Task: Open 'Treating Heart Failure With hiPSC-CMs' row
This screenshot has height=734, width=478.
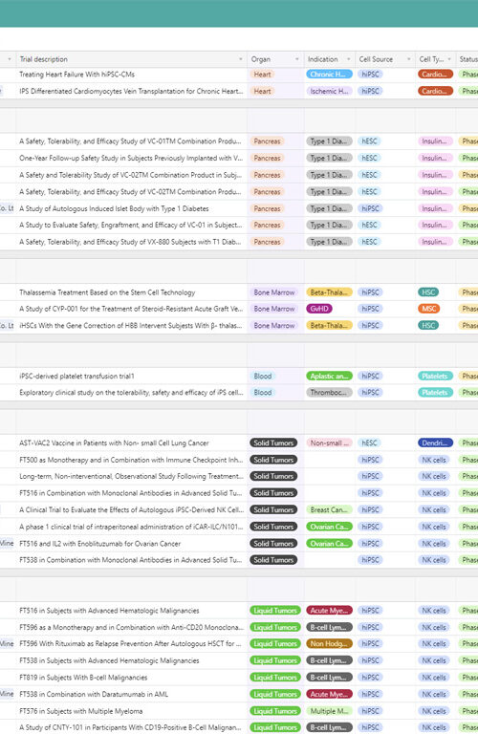Action: pyautogui.click(x=239, y=75)
